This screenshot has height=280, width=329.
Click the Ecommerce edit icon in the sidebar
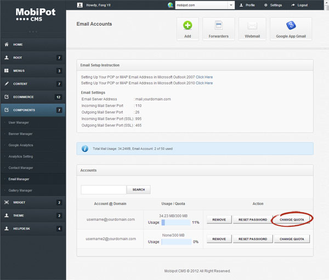7,96
